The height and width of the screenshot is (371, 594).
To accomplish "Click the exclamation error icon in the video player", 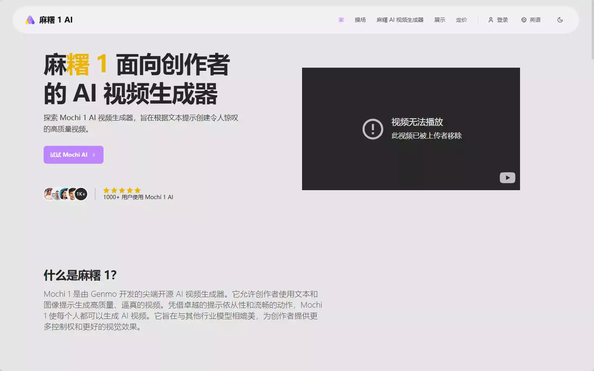I will click(373, 129).
